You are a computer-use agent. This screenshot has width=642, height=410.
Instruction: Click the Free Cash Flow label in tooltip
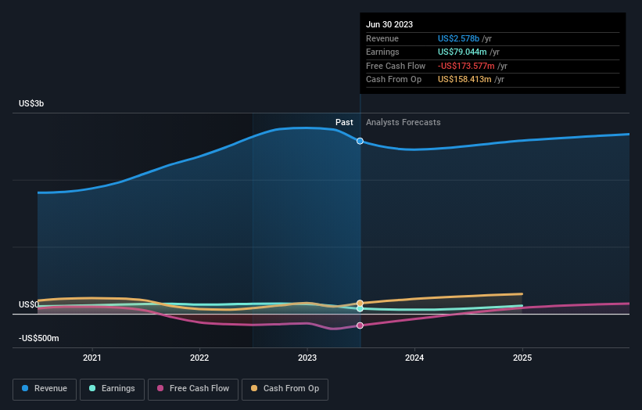(396, 66)
